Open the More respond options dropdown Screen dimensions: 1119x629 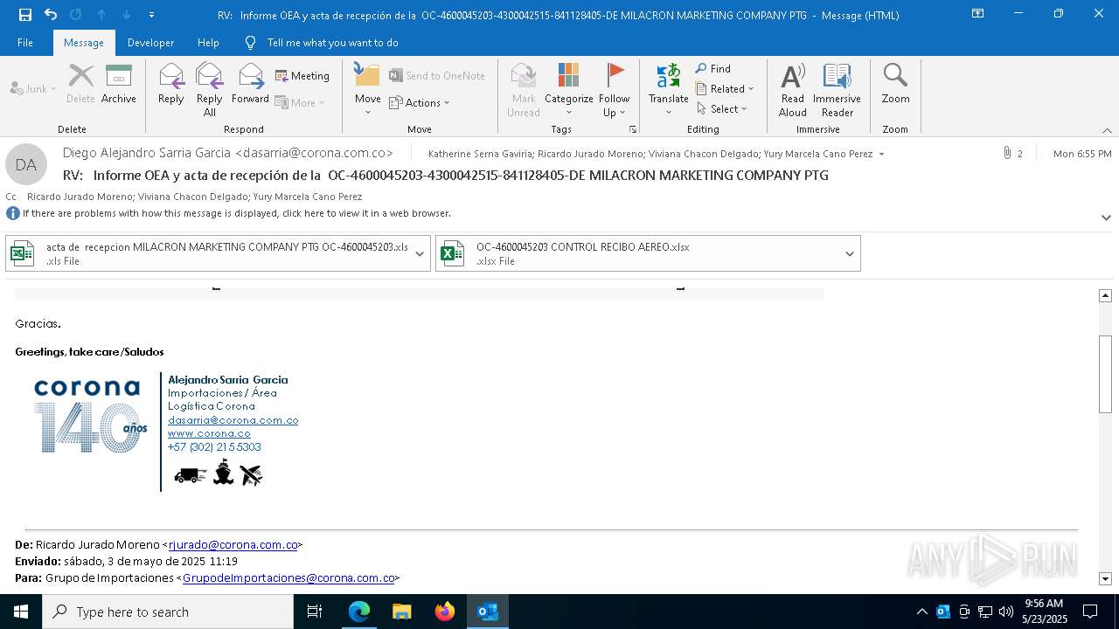pos(300,102)
